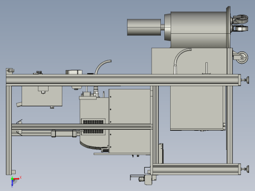The image size is (255, 191).
Task: Click the long horizontal top frame rail
Action: (x=124, y=80)
